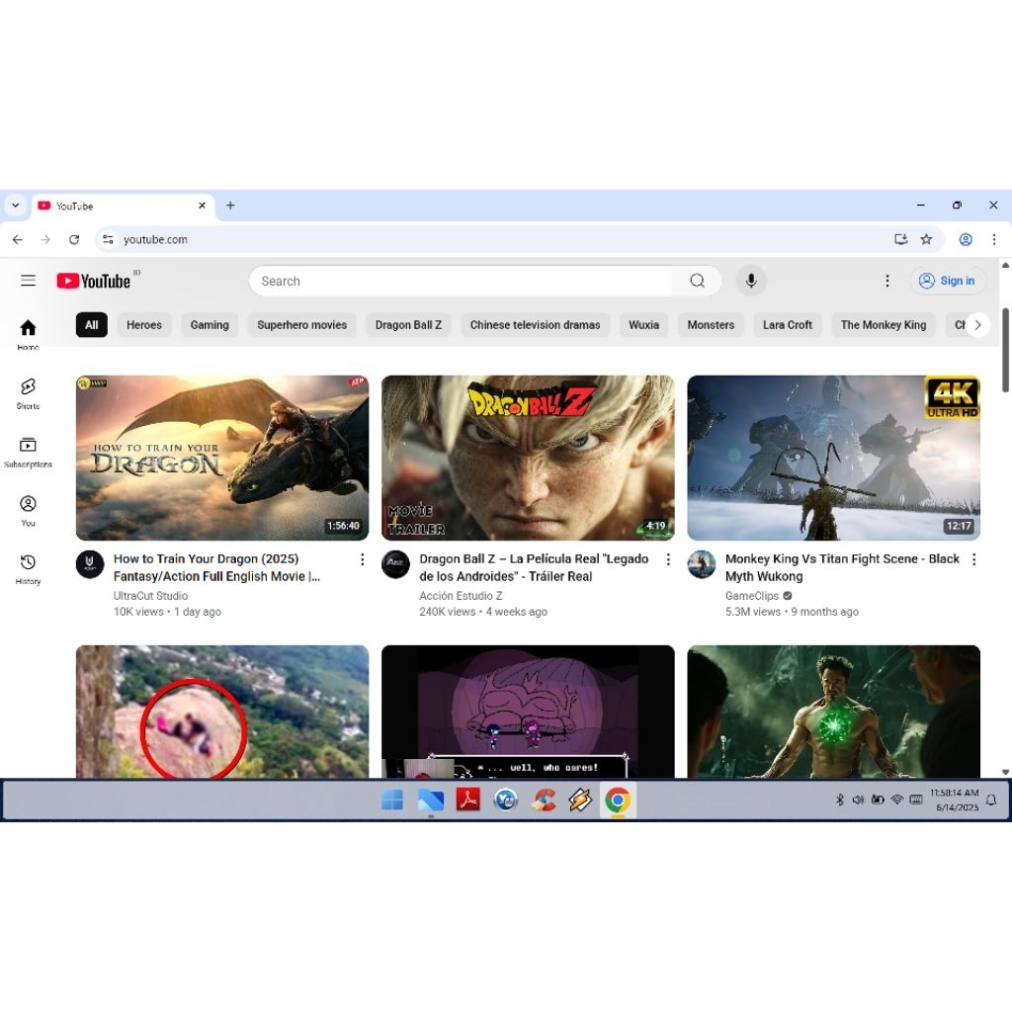Open Windows Start menu

tap(391, 801)
